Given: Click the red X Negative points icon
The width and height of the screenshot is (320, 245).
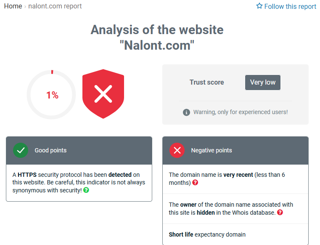Looking at the screenshot, I should click(177, 150).
